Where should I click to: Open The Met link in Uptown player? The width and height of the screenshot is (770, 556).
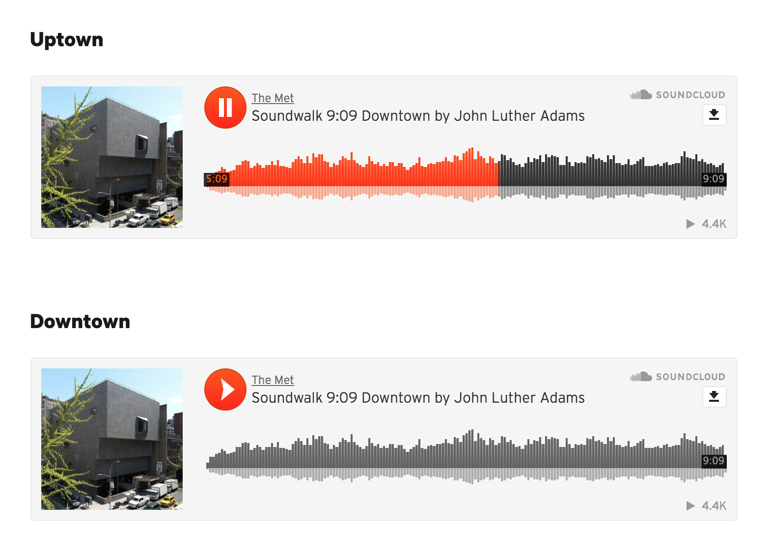(273, 98)
